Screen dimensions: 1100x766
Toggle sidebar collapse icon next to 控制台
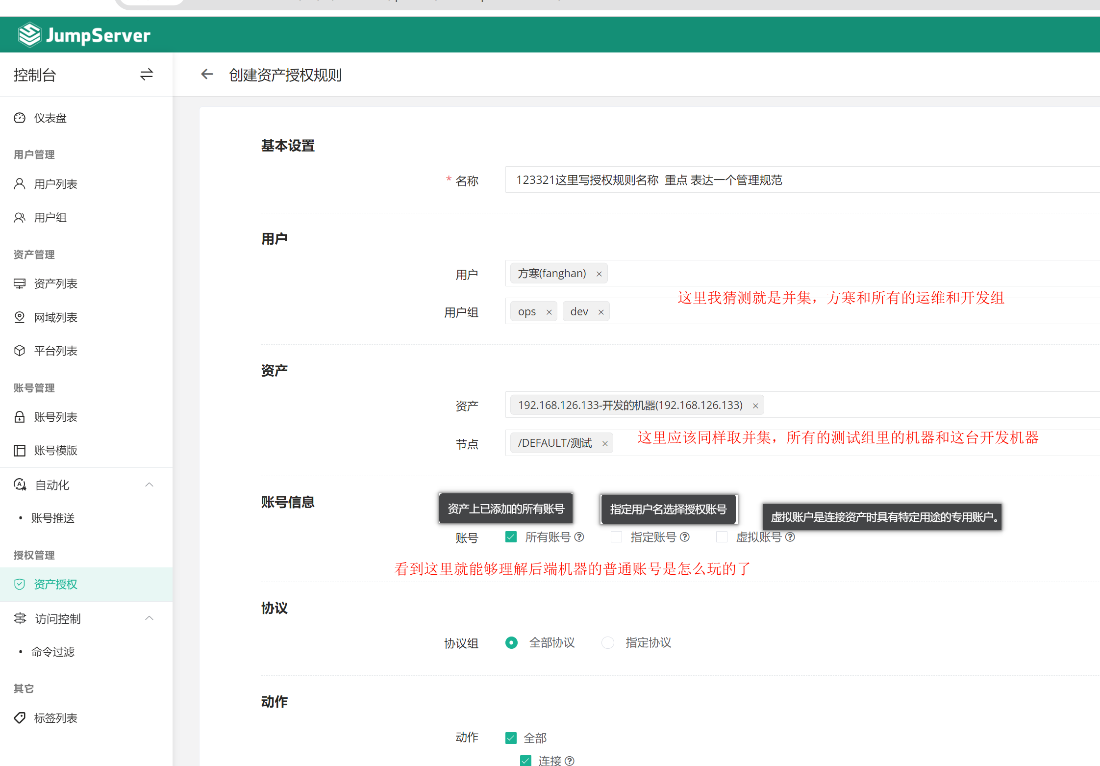pos(146,75)
